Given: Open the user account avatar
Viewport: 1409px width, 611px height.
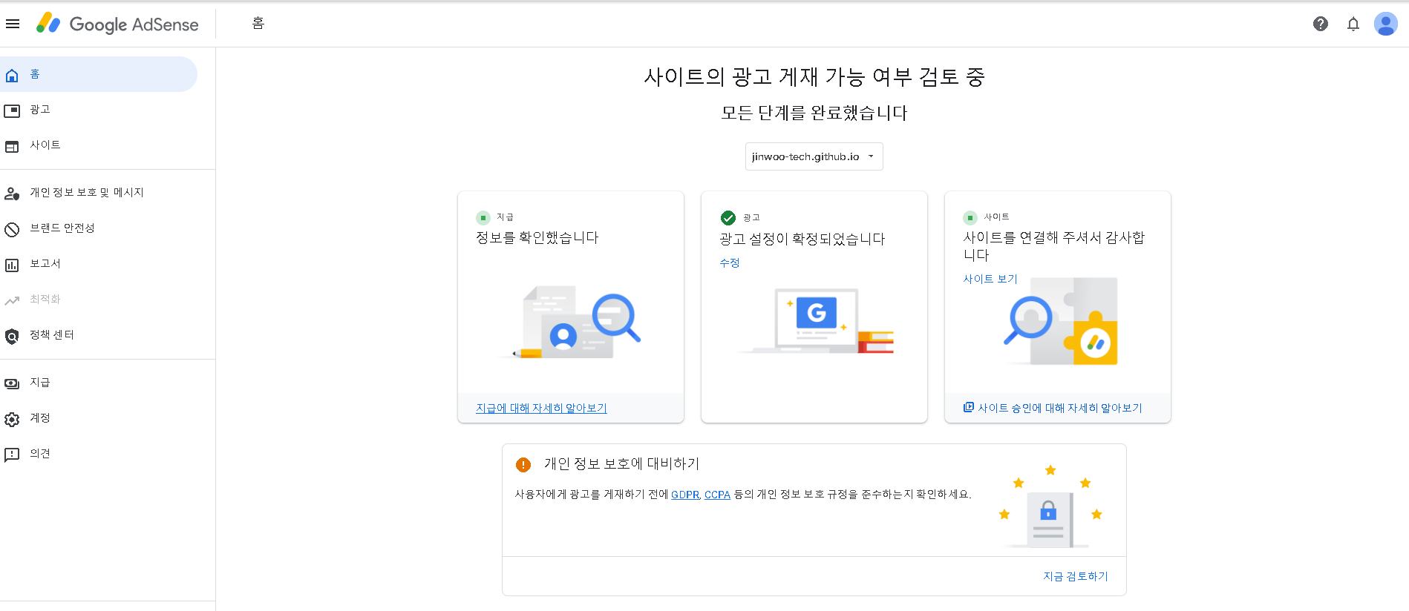Looking at the screenshot, I should pyautogui.click(x=1386, y=24).
